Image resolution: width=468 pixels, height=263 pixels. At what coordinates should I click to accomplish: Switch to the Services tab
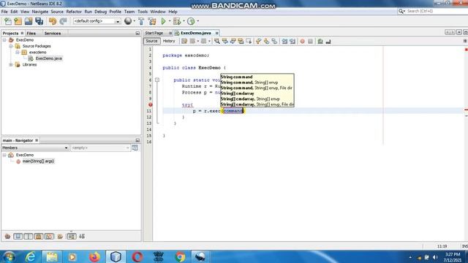pyautogui.click(x=53, y=34)
